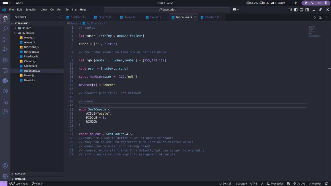Click the memory usage 61.7% indicator
Viewport: 331px width, 186px height.
point(252,3)
